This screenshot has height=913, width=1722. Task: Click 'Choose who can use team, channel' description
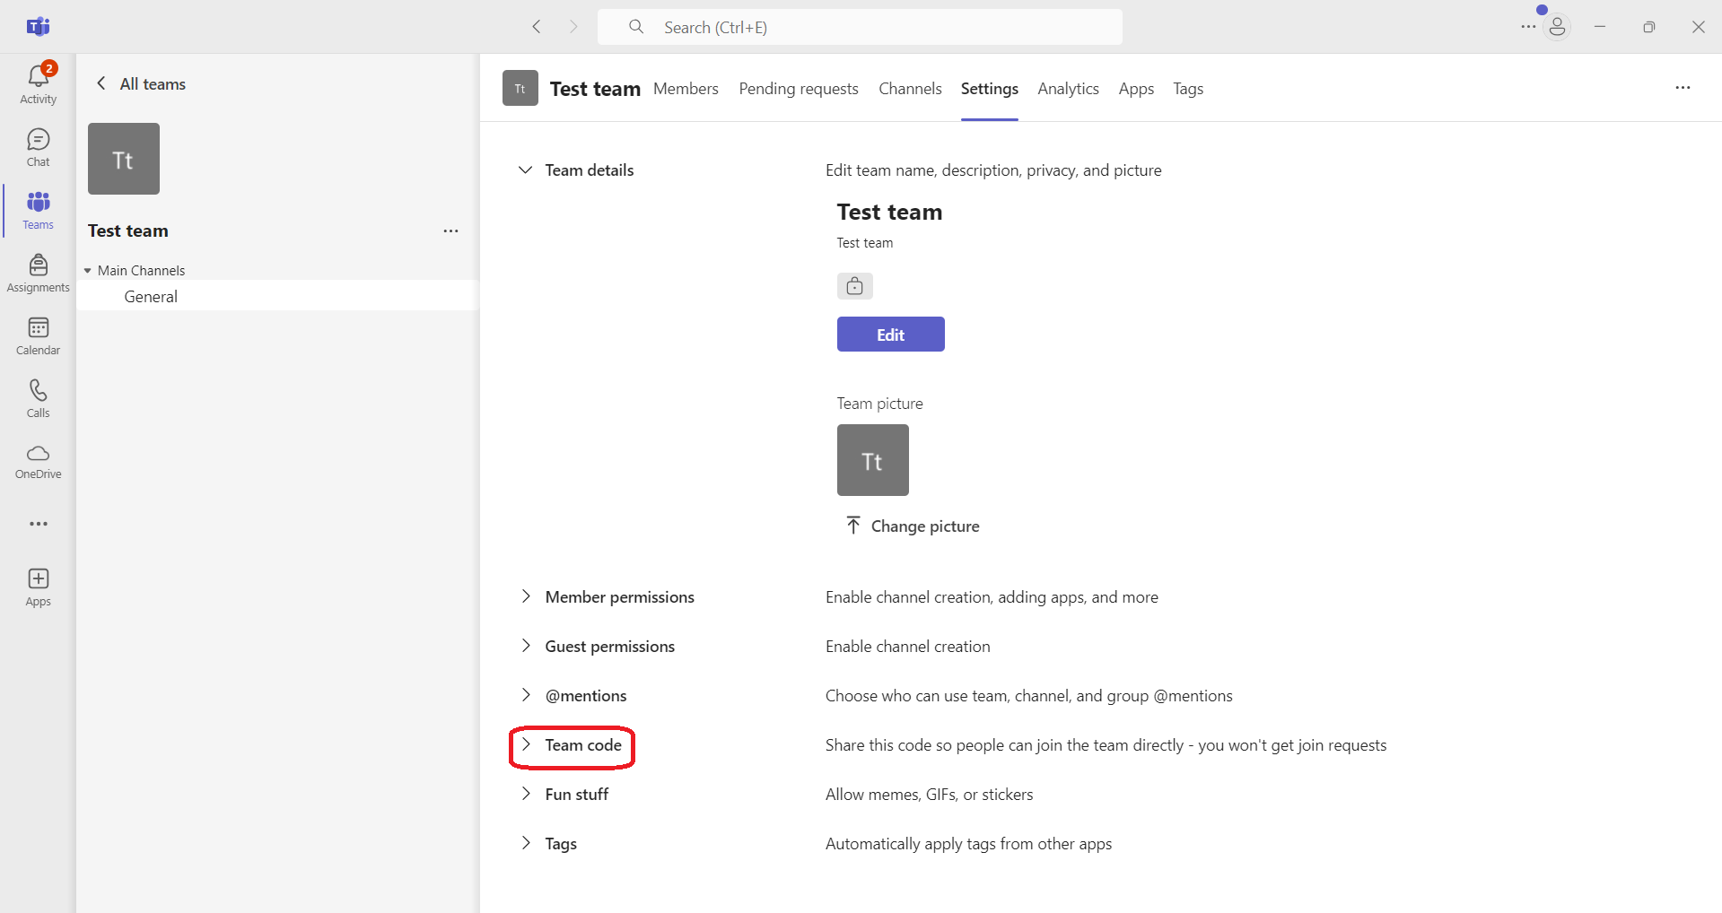tap(1029, 696)
